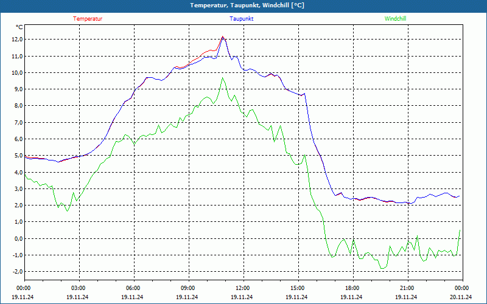Click the 15:00 time axis label
The height and width of the screenshot is (304, 487).
[297, 288]
